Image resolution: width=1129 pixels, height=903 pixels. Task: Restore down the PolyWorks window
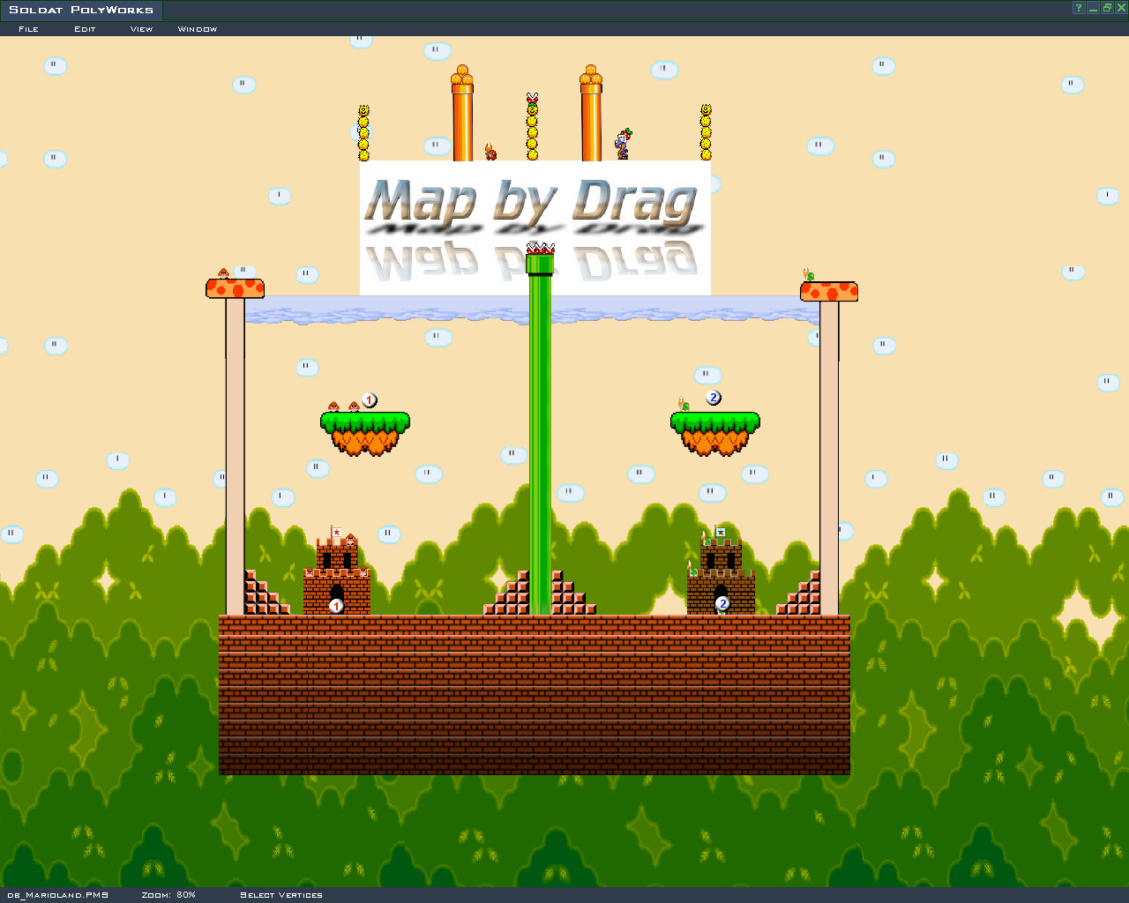pyautogui.click(x=1107, y=9)
